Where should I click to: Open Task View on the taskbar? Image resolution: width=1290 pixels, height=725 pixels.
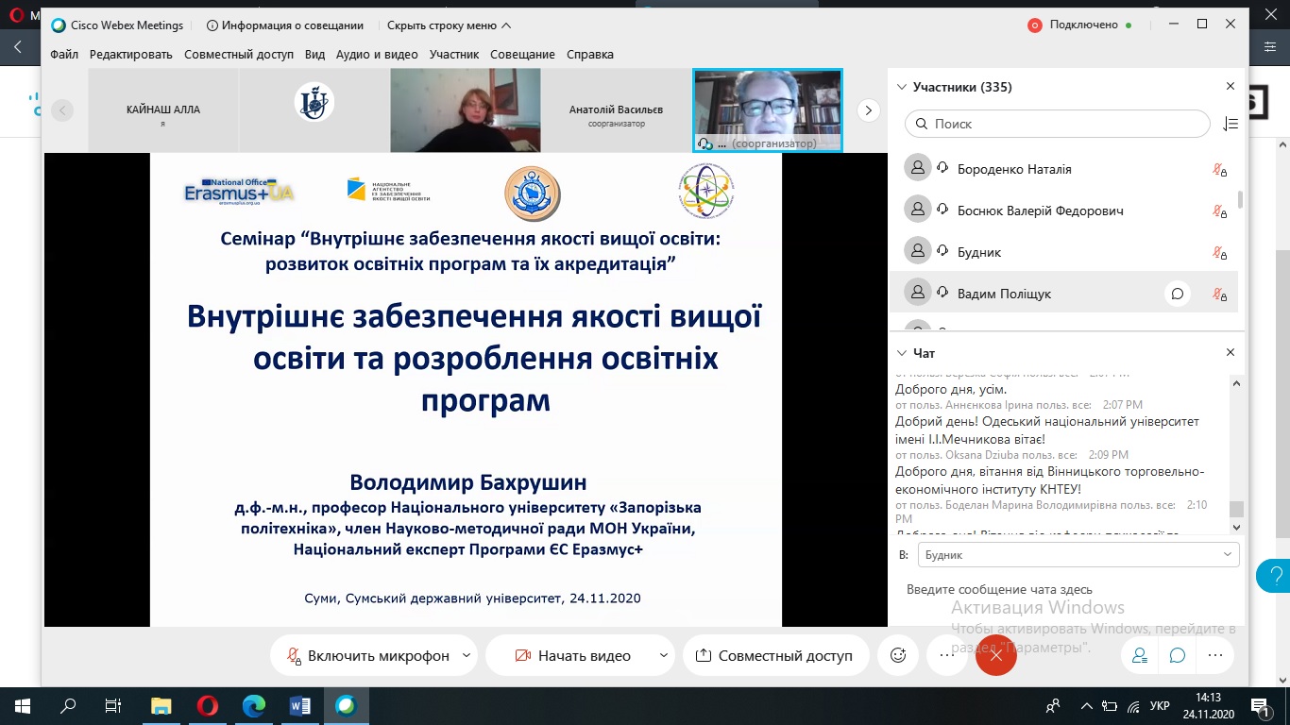point(113,706)
